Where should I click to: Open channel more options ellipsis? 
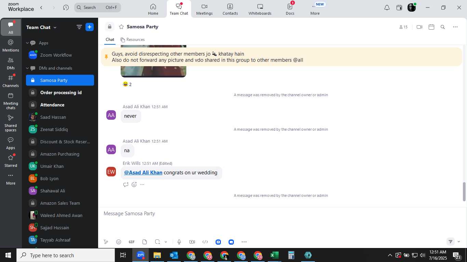[455, 27]
